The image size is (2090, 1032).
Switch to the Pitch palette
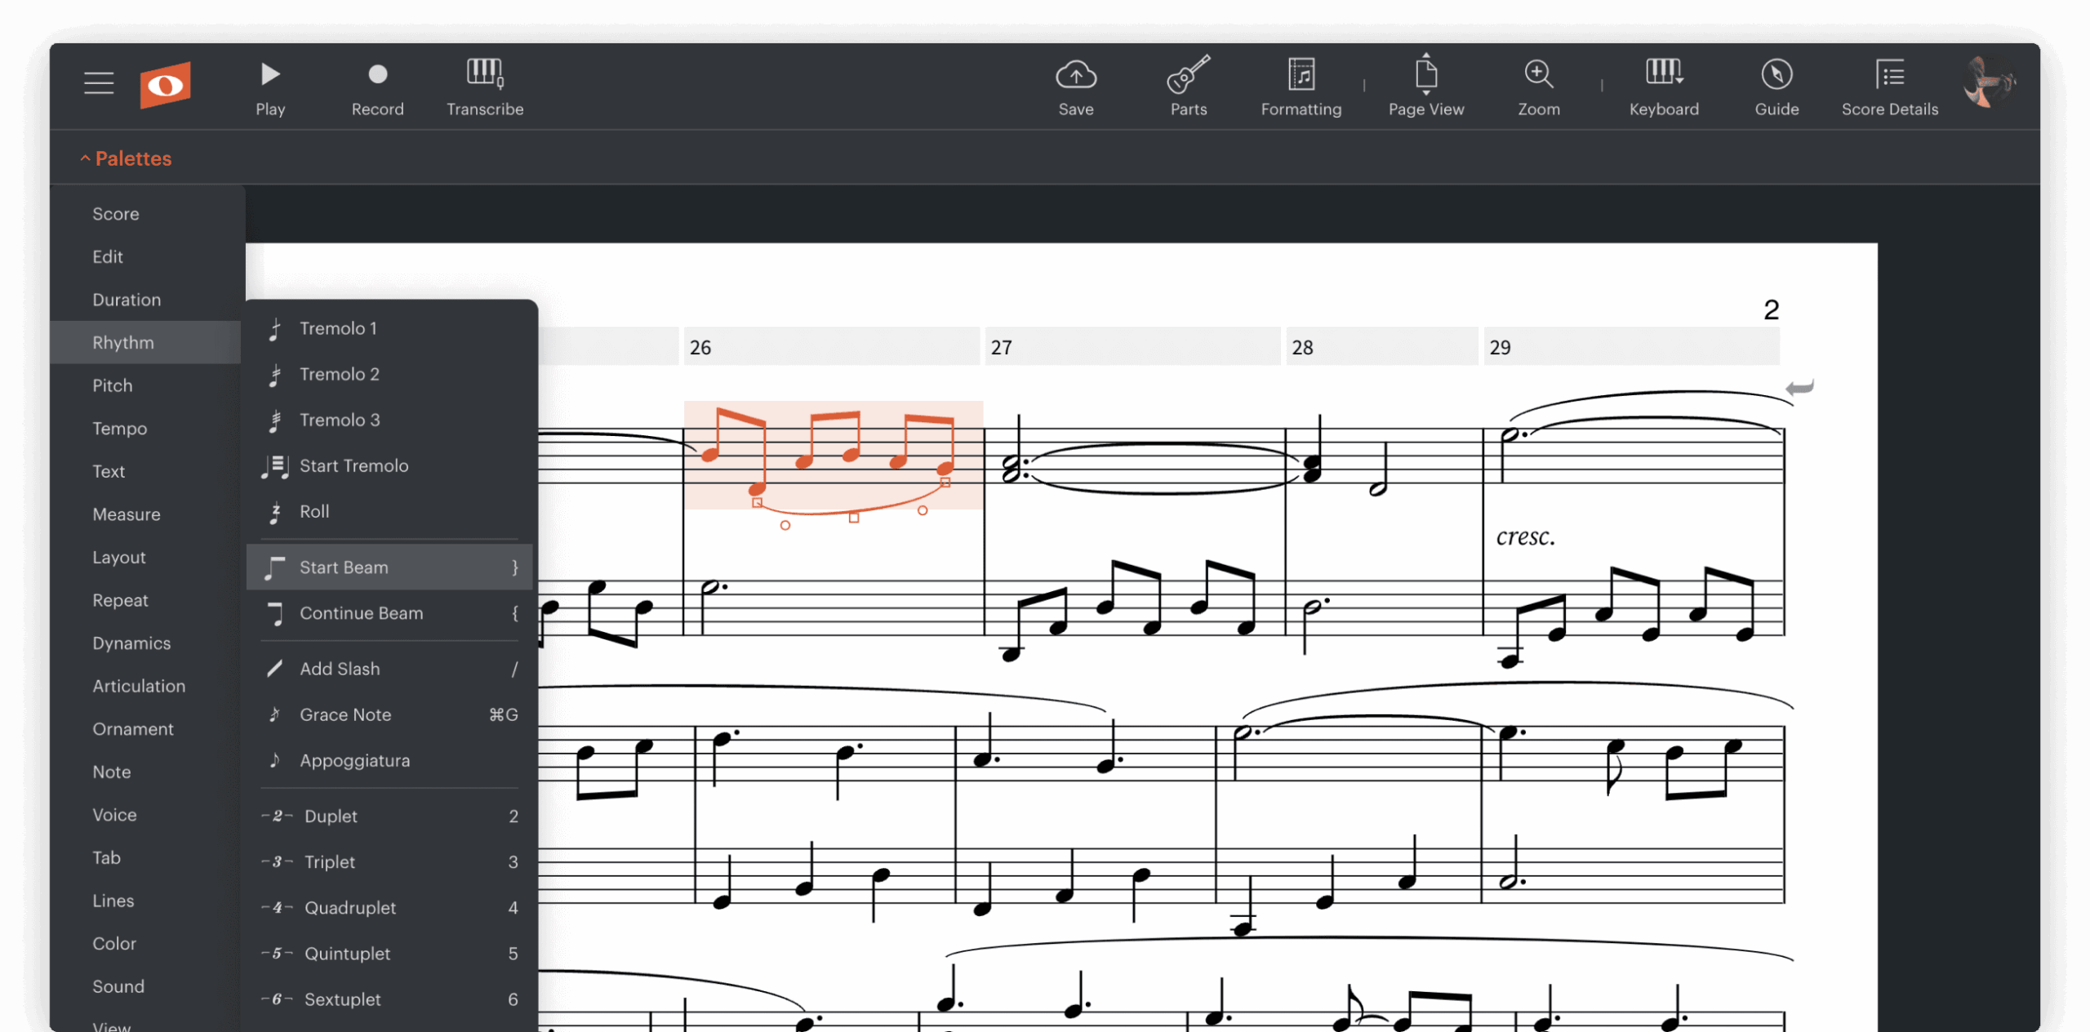click(x=112, y=385)
